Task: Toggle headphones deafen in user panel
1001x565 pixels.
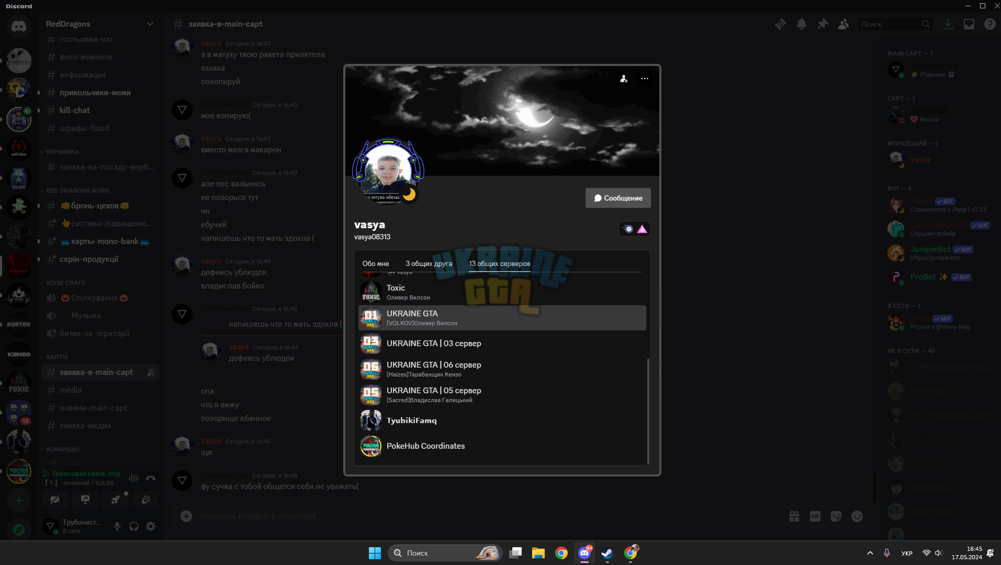Action: [134, 526]
